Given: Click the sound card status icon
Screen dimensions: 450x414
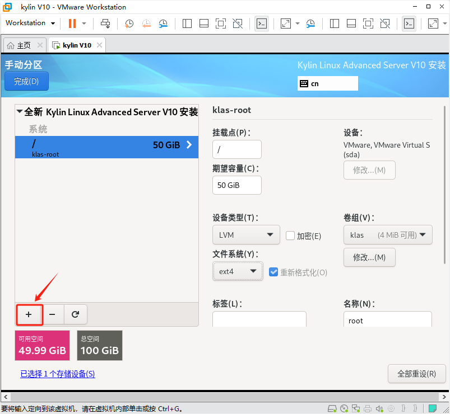Looking at the screenshot, I should 379,408.
